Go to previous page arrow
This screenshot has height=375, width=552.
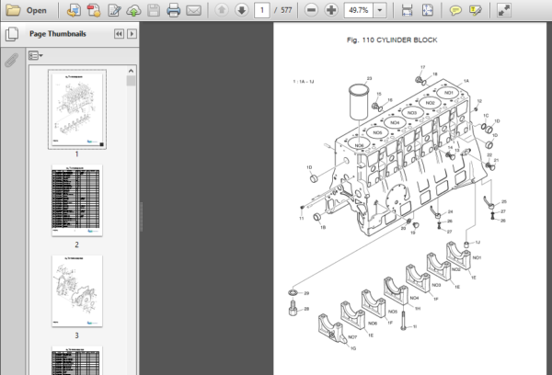point(222,10)
